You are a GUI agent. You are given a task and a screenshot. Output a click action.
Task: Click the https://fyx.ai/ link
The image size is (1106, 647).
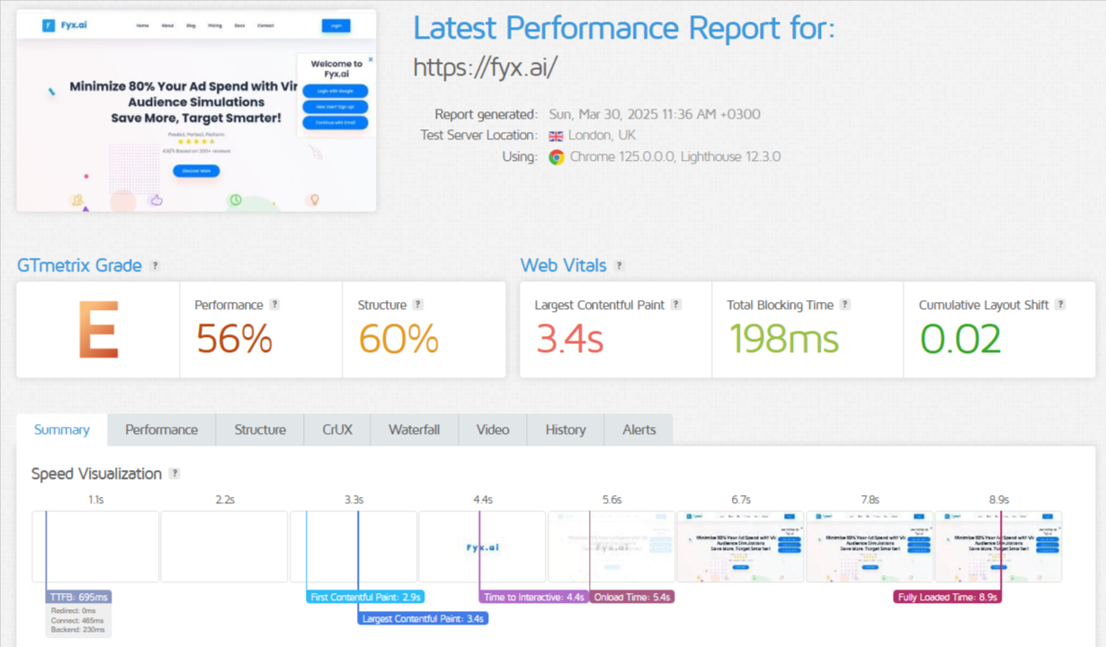tap(485, 66)
